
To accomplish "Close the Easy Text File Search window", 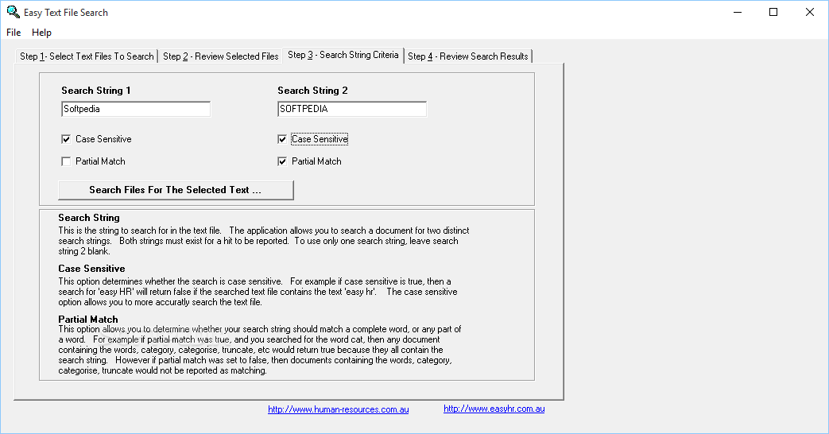I will tap(809, 12).
